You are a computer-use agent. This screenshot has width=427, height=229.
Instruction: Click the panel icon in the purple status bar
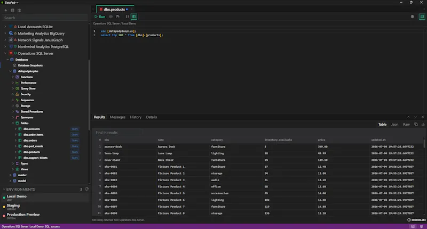coord(413,226)
